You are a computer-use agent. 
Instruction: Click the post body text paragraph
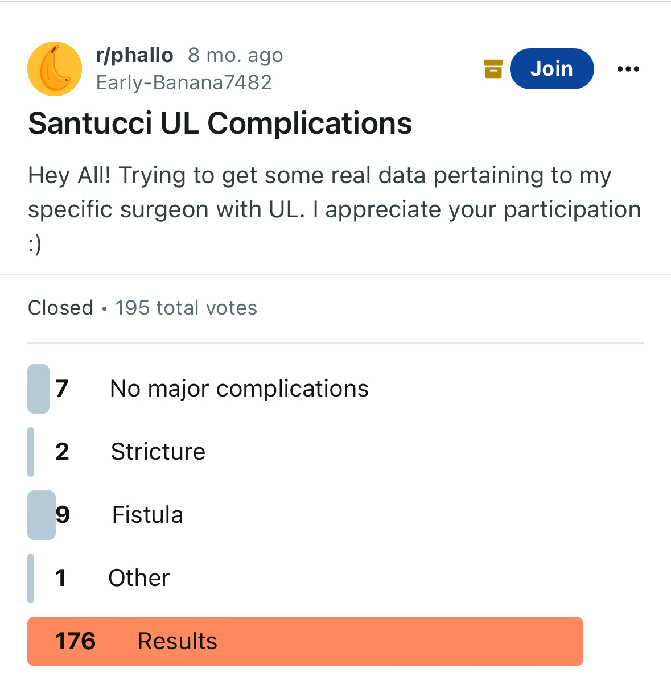(335, 210)
